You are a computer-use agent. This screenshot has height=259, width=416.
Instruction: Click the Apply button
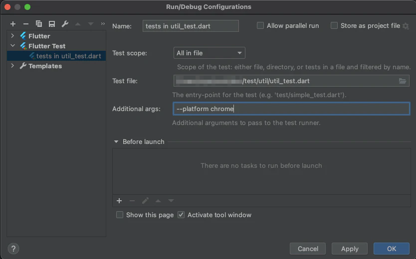(x=350, y=249)
